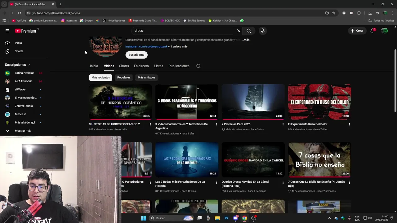Open the 'y 1 enlace más' link

pos(178,46)
